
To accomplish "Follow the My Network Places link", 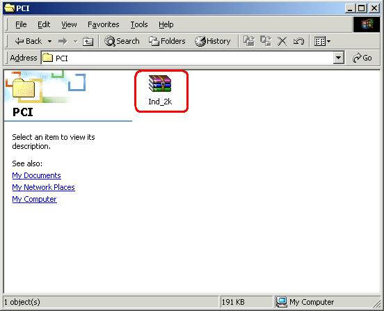I will tap(43, 187).
